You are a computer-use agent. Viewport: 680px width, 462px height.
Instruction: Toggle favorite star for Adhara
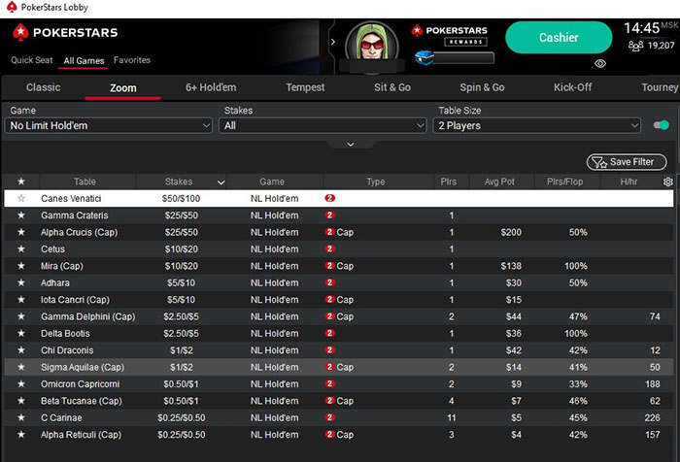pos(20,283)
